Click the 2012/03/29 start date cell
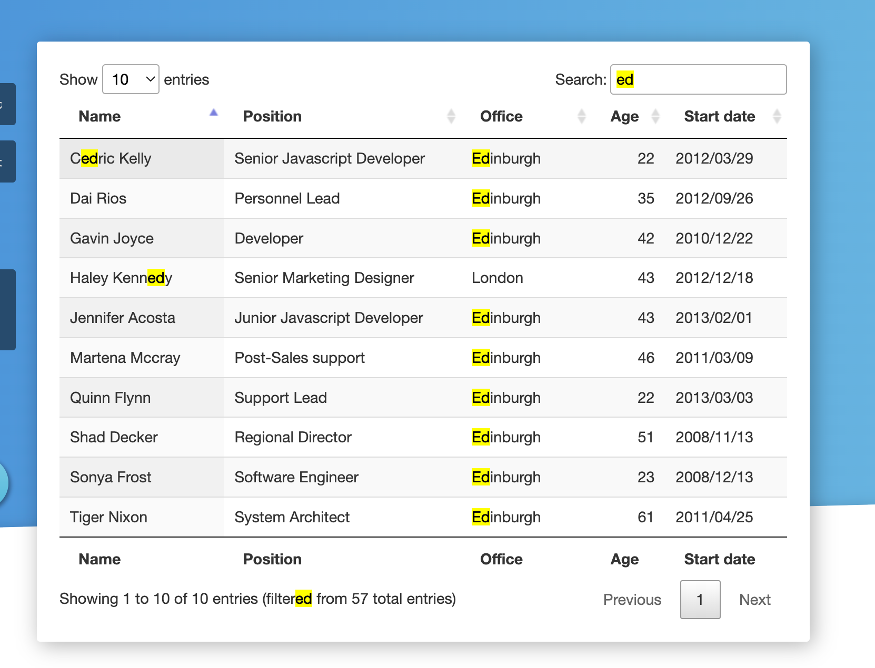 tap(726, 158)
